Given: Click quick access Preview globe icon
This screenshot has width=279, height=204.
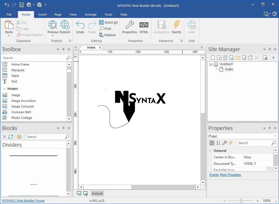Looking at the screenshot, I should click(x=29, y=5).
